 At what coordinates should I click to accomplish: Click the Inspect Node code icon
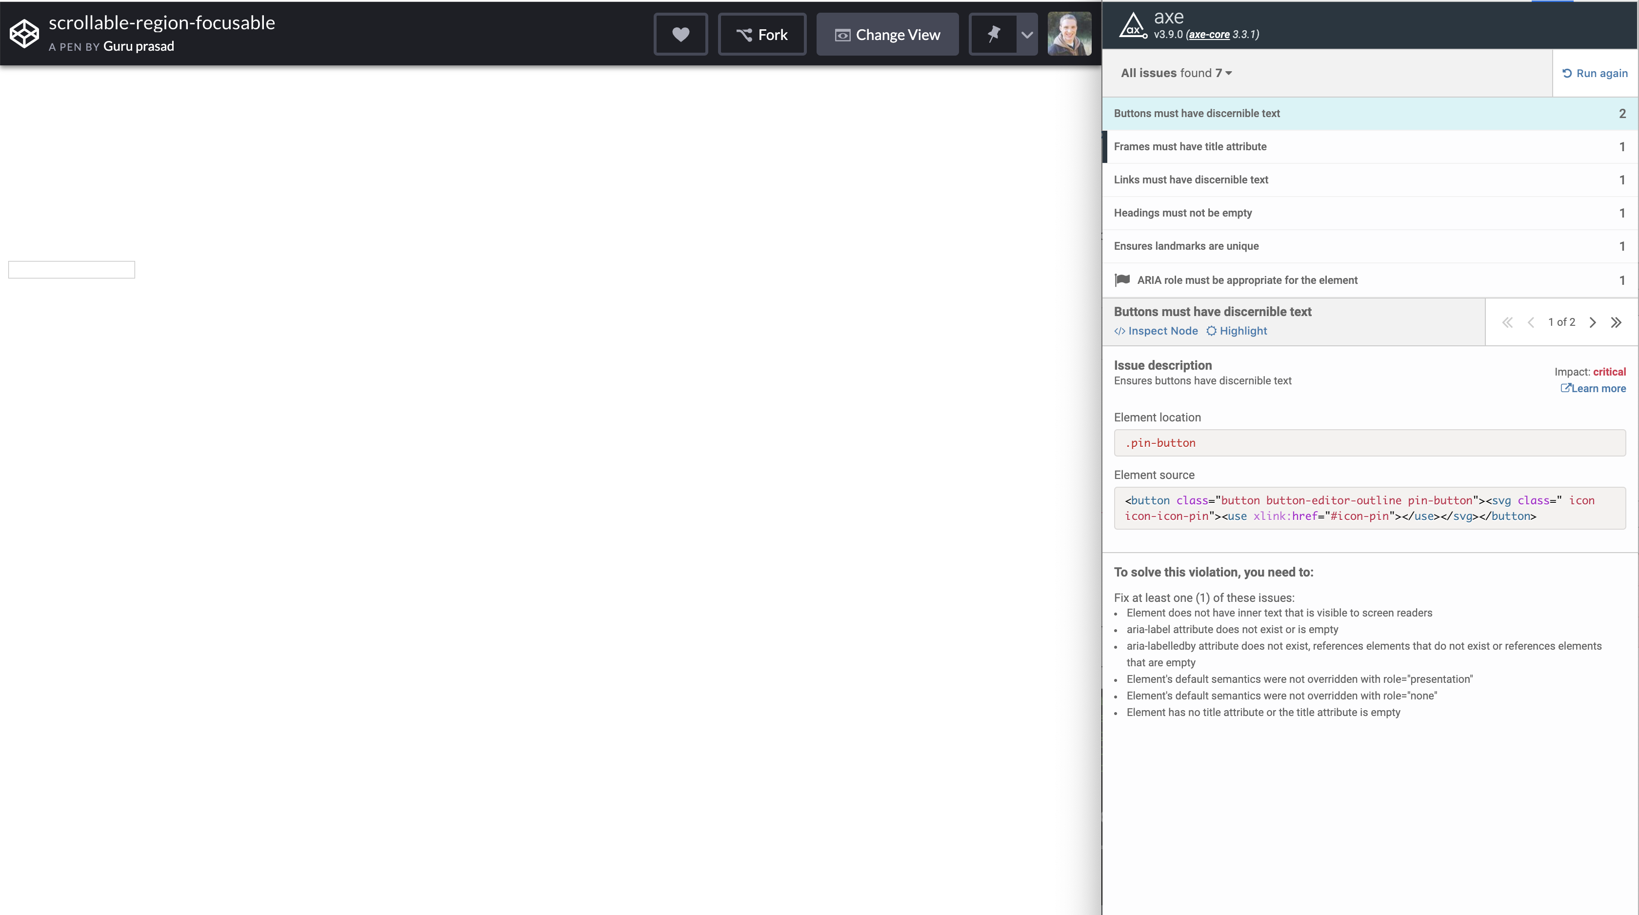point(1120,331)
